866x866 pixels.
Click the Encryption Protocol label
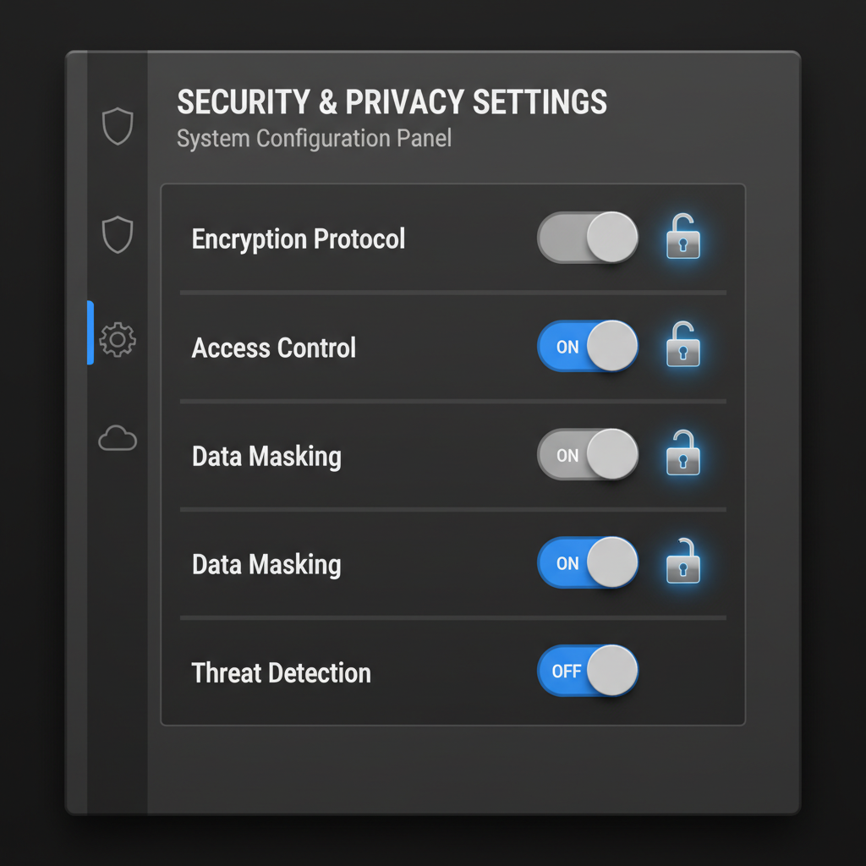(299, 239)
